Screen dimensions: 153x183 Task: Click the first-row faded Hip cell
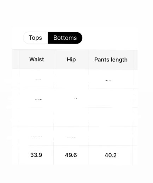(x=71, y=79)
